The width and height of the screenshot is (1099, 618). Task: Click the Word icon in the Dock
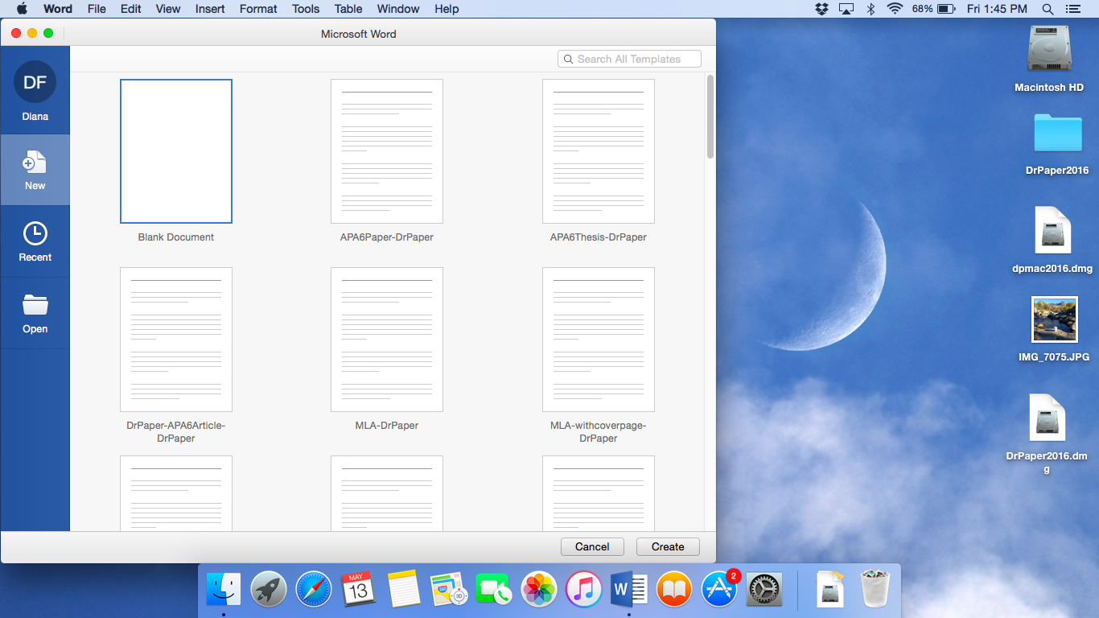coord(629,590)
